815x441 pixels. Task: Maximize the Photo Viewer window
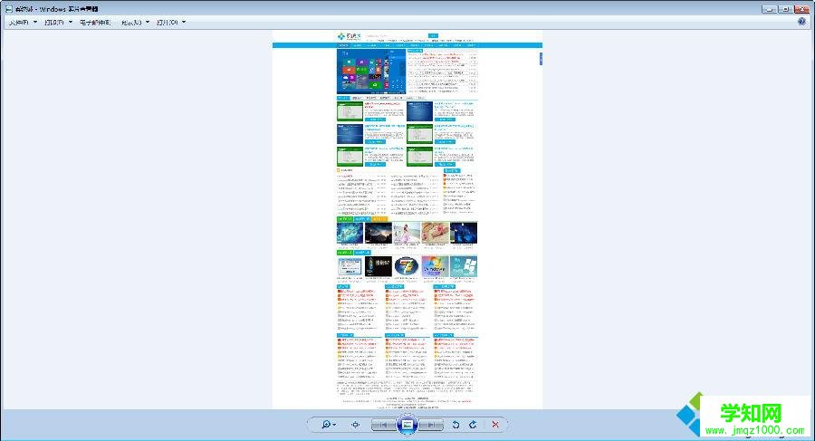tap(785, 9)
